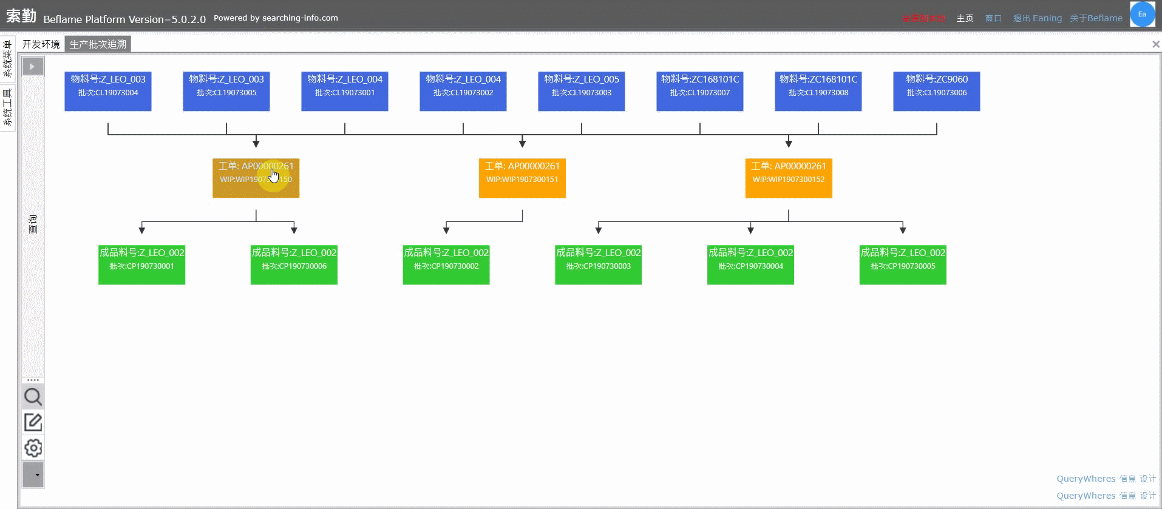Open the 窗口 menu
This screenshot has height=509, width=1162.
[993, 18]
